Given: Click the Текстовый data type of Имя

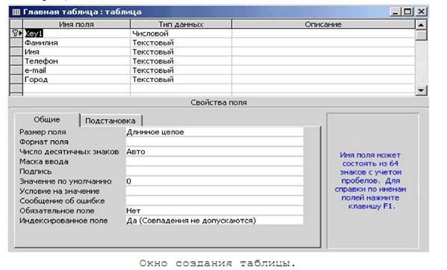Looking at the screenshot, I should pyautogui.click(x=181, y=51).
